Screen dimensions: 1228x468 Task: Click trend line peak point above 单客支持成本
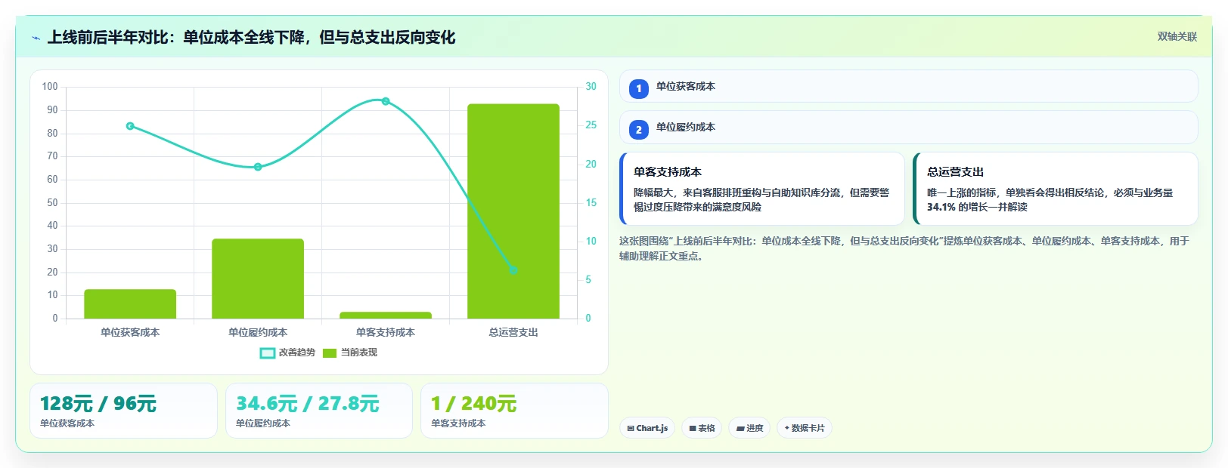click(x=386, y=101)
